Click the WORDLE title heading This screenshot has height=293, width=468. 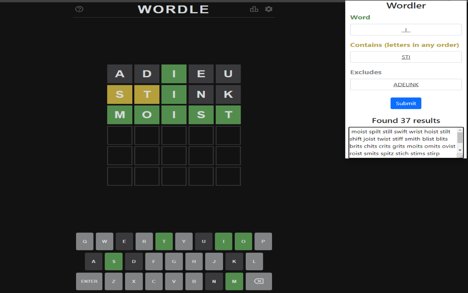click(174, 9)
